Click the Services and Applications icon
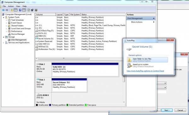189x115 pixels. (x=6, y=43)
